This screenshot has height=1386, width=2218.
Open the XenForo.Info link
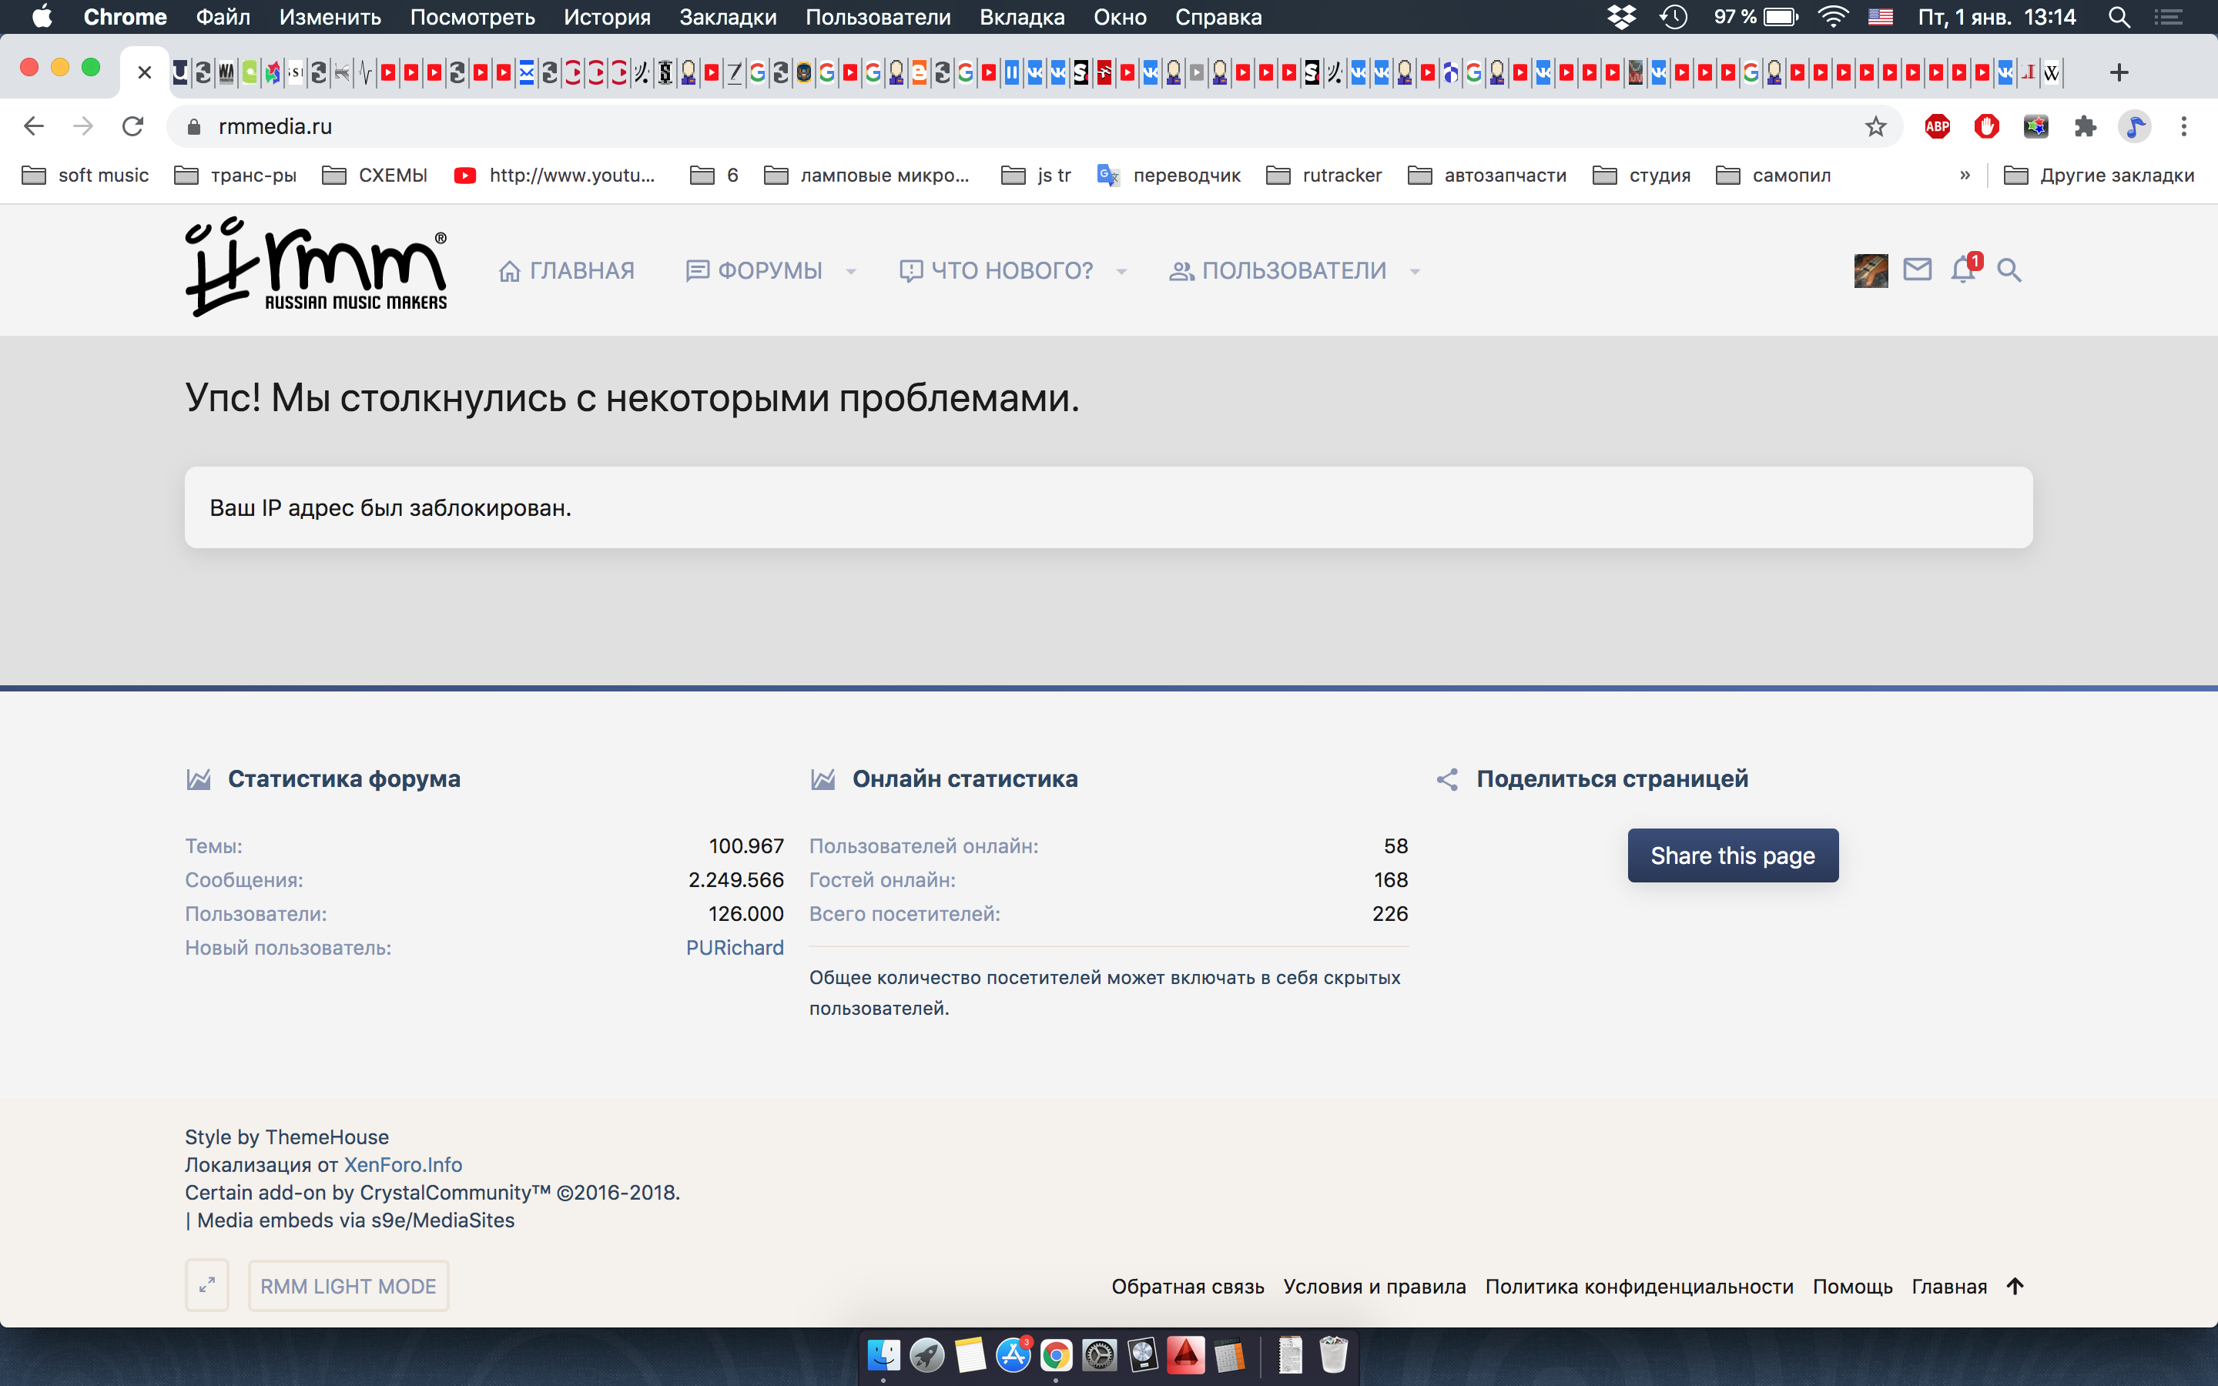(404, 1164)
